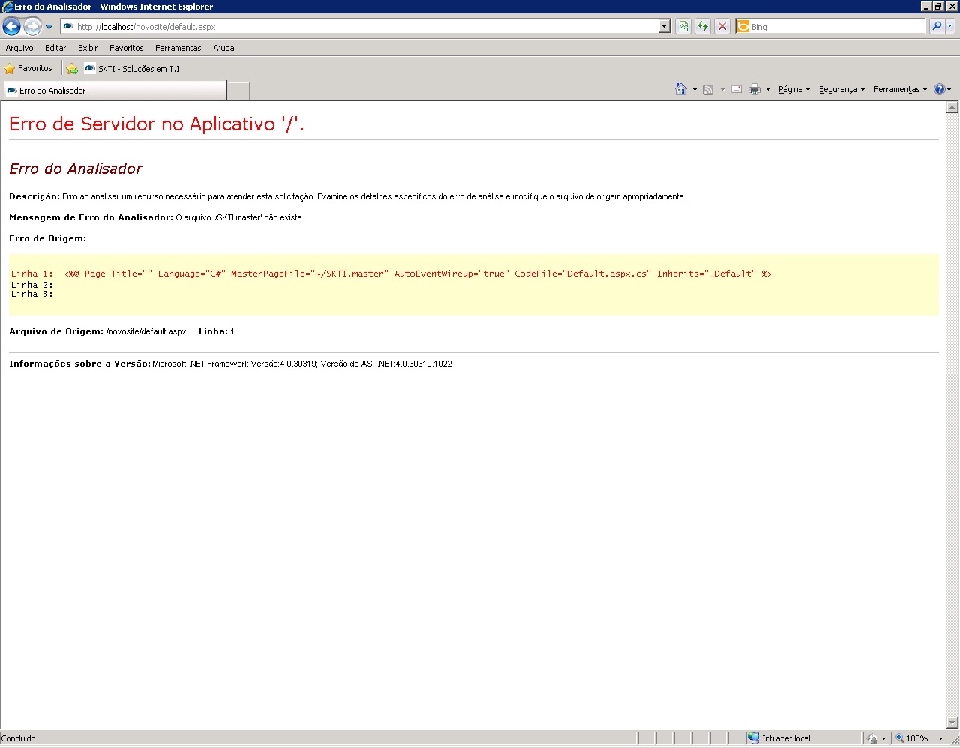This screenshot has height=748, width=960.
Task: Click the red Stop loading icon
Action: pos(722,27)
